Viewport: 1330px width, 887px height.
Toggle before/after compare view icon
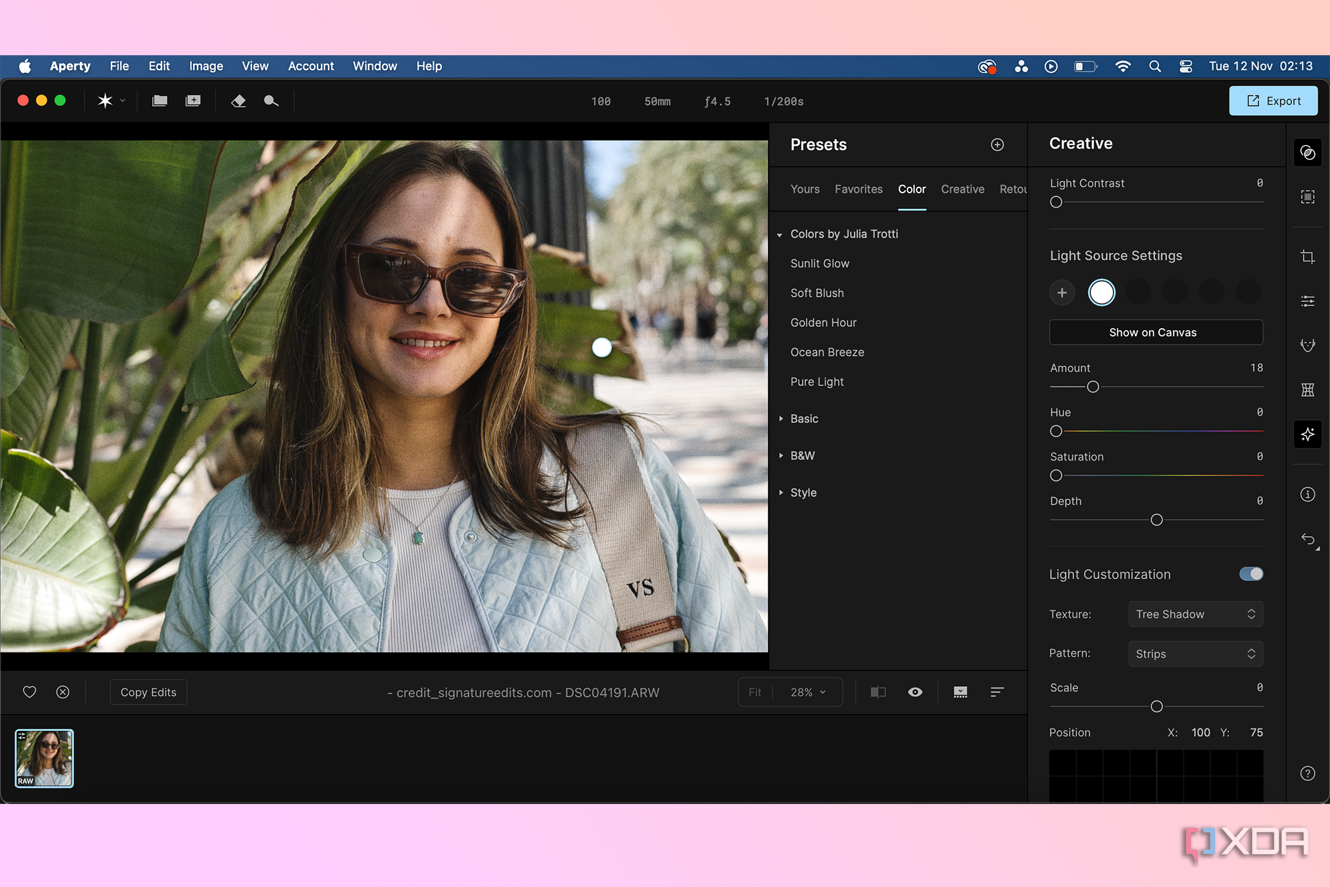[878, 692]
